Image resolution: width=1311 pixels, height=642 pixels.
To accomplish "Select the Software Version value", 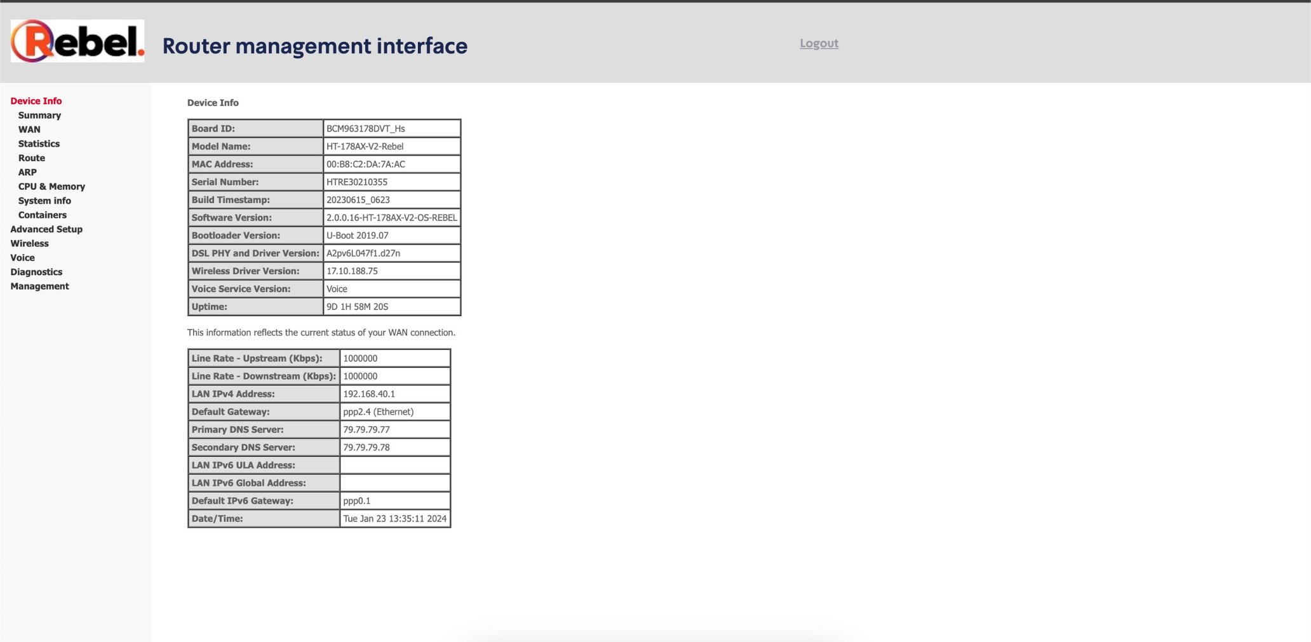I will (391, 217).
